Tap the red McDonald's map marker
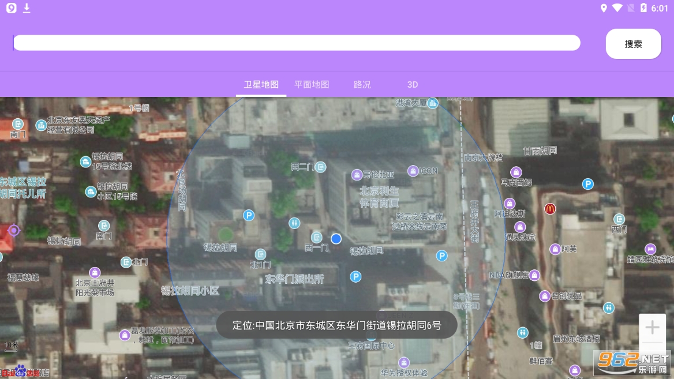The width and height of the screenshot is (674, 379). coord(550,209)
